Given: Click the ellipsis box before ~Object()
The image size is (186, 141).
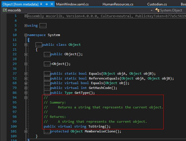Looking at the screenshot, I should point(47,64).
